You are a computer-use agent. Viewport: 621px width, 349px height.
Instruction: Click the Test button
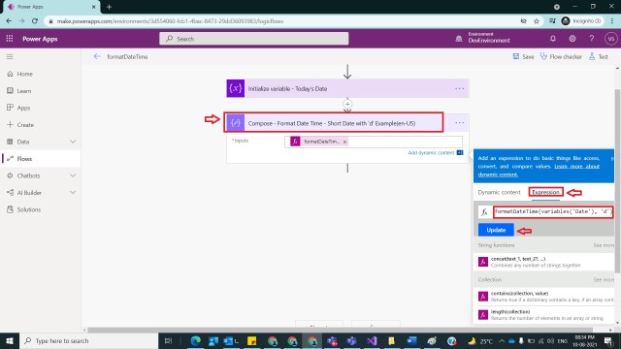click(599, 56)
